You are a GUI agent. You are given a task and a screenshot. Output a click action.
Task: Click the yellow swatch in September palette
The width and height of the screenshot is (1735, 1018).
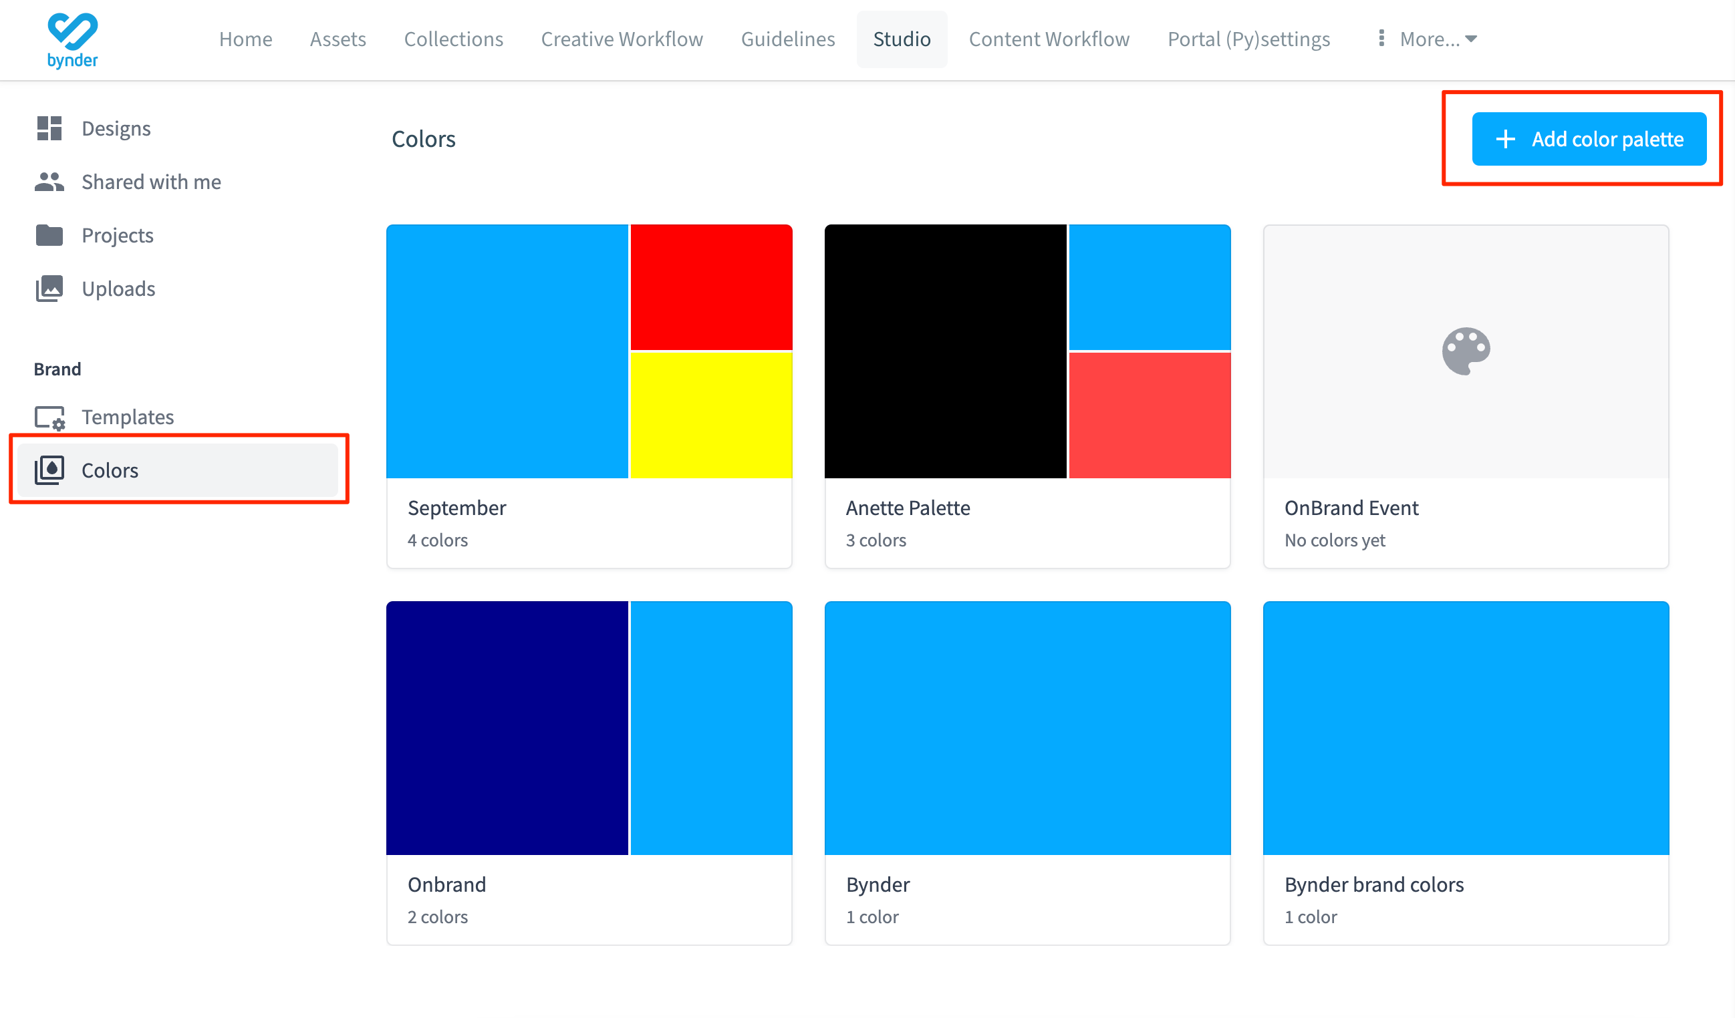711,415
